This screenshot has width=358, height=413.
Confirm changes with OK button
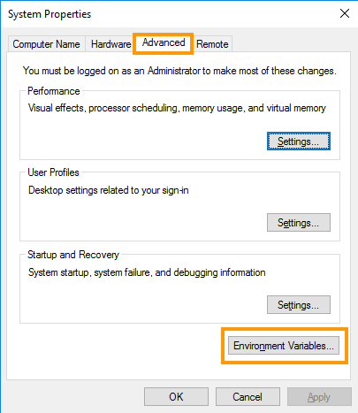click(176, 397)
